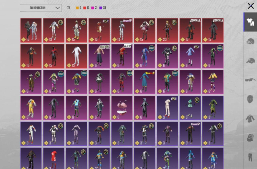Select the teal-orange shirt outfit with CRS17 badge
Screen dimensions: 257x169
tap(167, 82)
